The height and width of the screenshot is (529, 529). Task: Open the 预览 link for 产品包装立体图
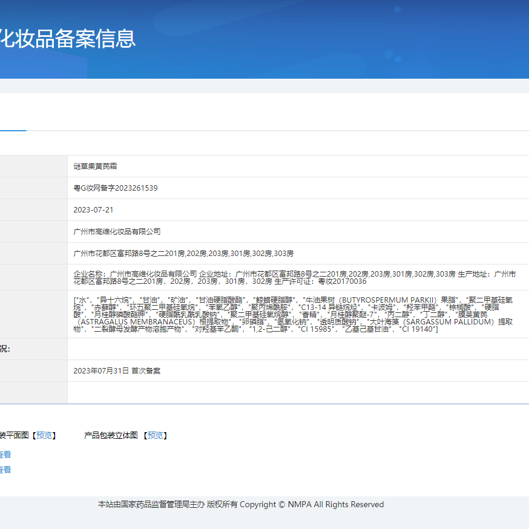tap(155, 435)
